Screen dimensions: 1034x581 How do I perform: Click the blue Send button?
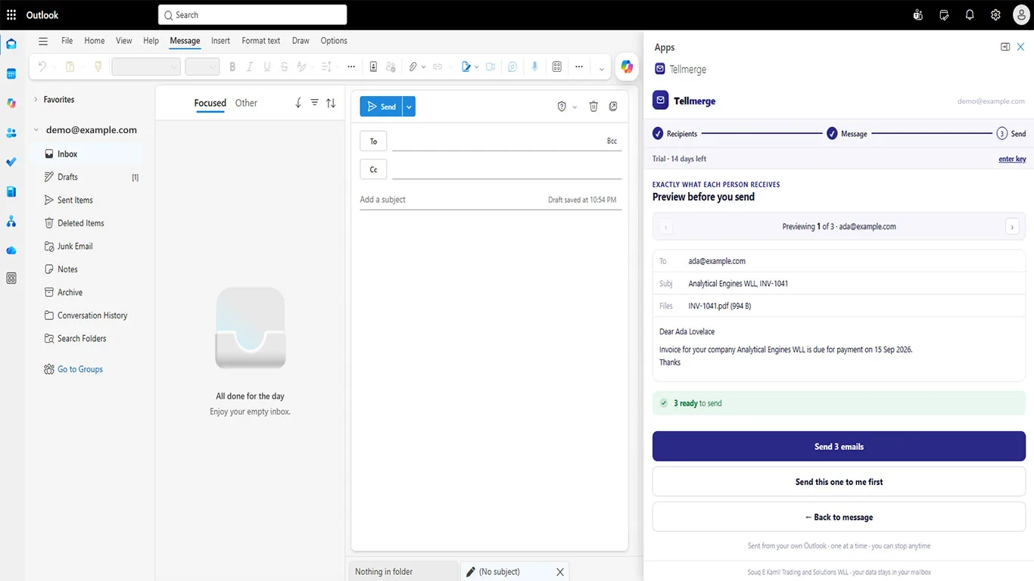coord(382,107)
